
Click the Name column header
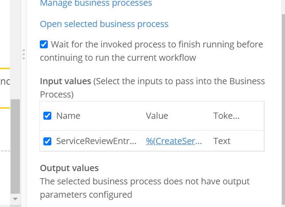click(x=68, y=116)
